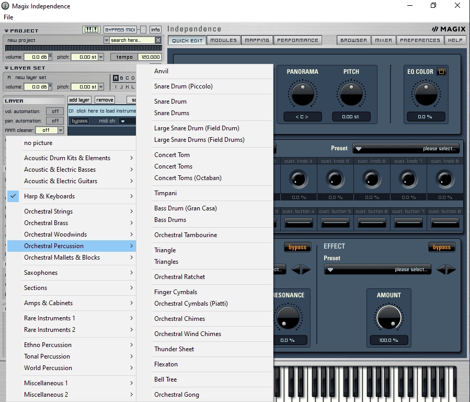Toggle cust. button 6
Viewport: 470px width, 402px height.
pyautogui.click(x=372, y=222)
